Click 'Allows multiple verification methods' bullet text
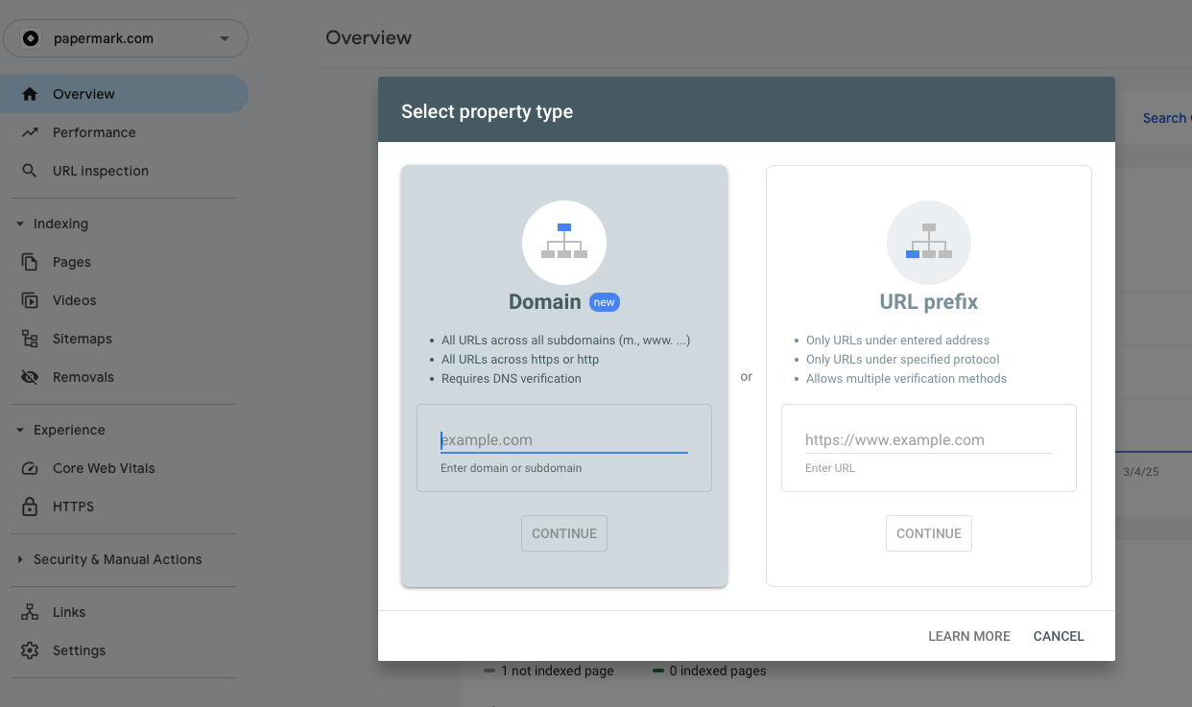Viewport: 1192px width, 707px height. (906, 379)
